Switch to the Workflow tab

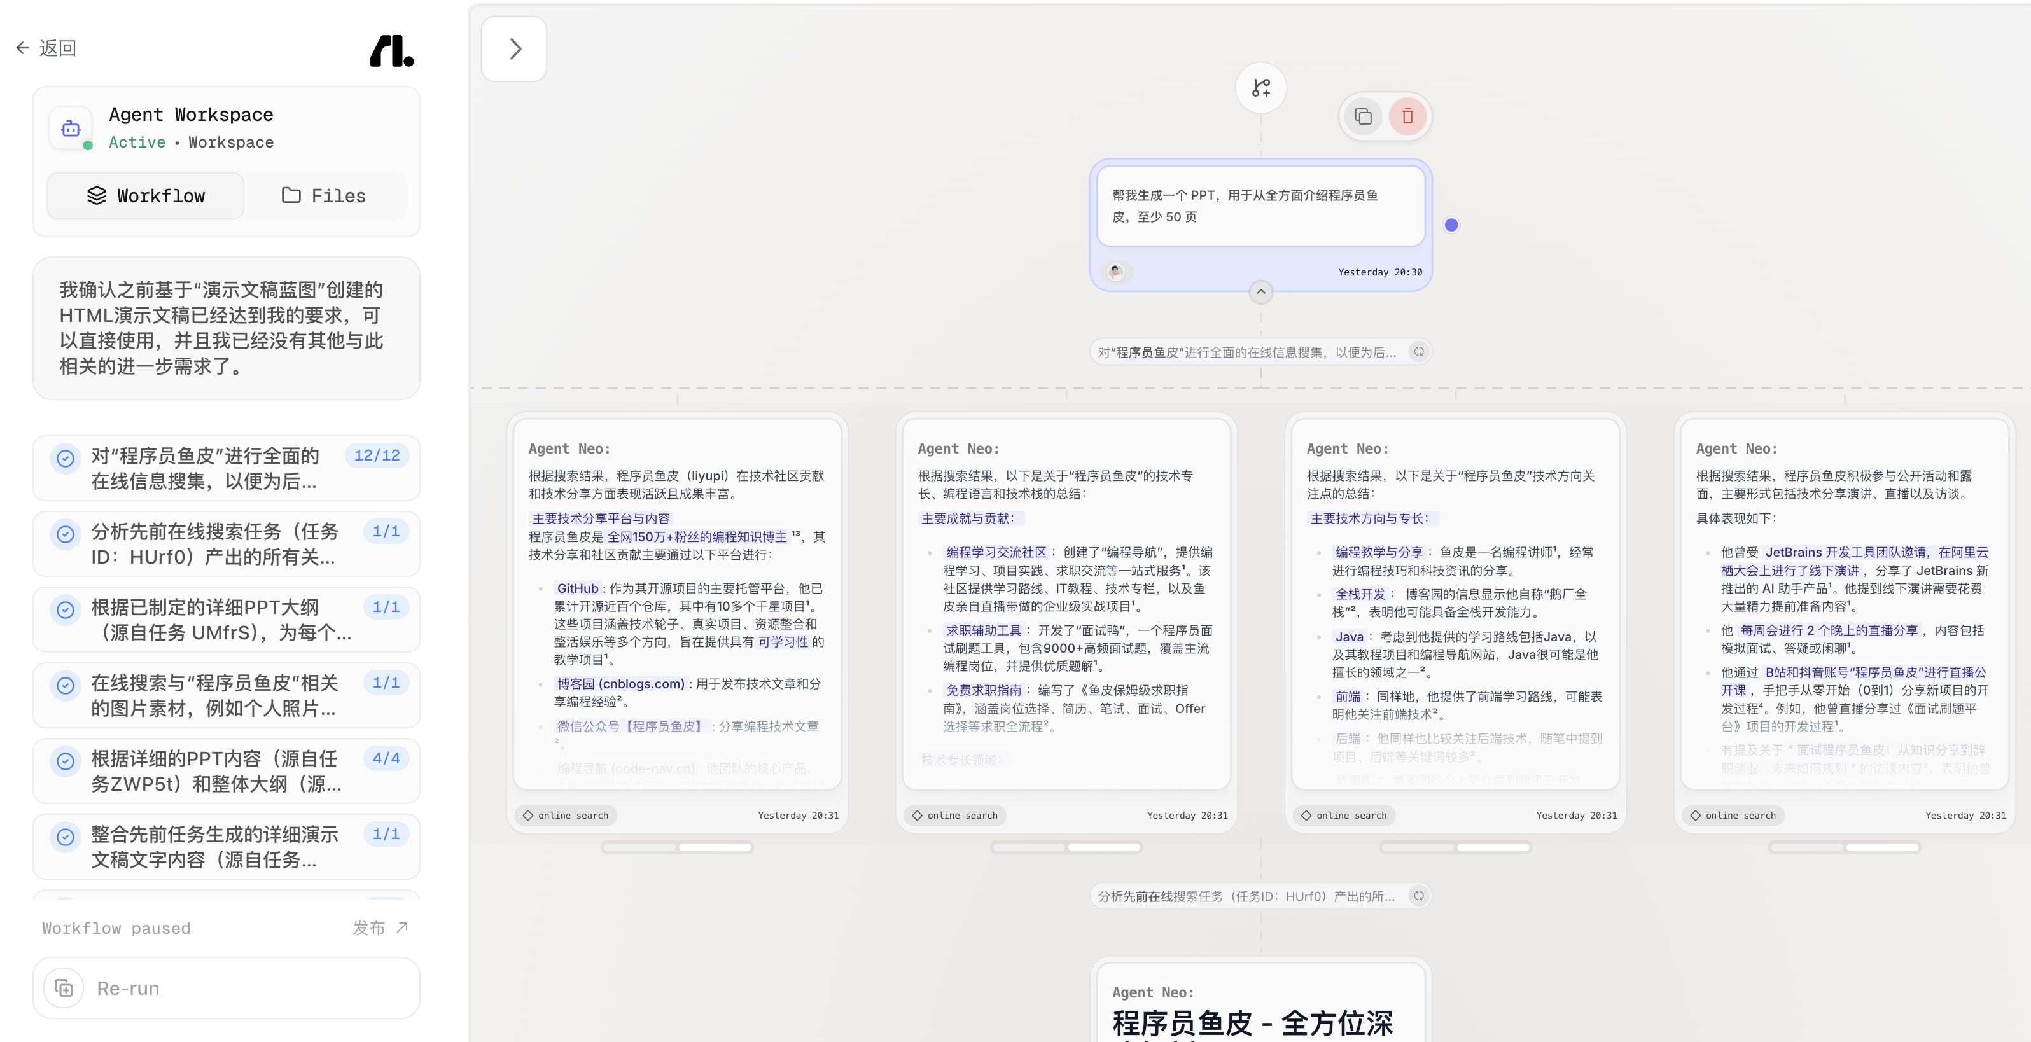(146, 195)
